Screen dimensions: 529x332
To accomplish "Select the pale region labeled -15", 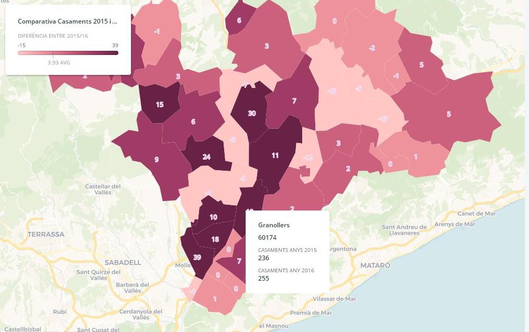I will click(x=332, y=91).
